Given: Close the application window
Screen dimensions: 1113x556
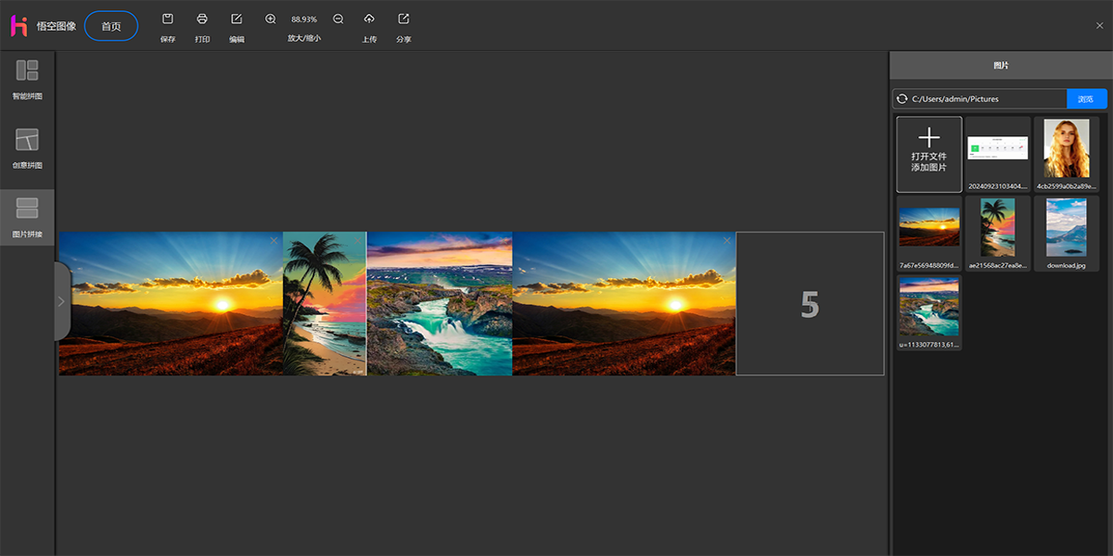Looking at the screenshot, I should [1100, 26].
